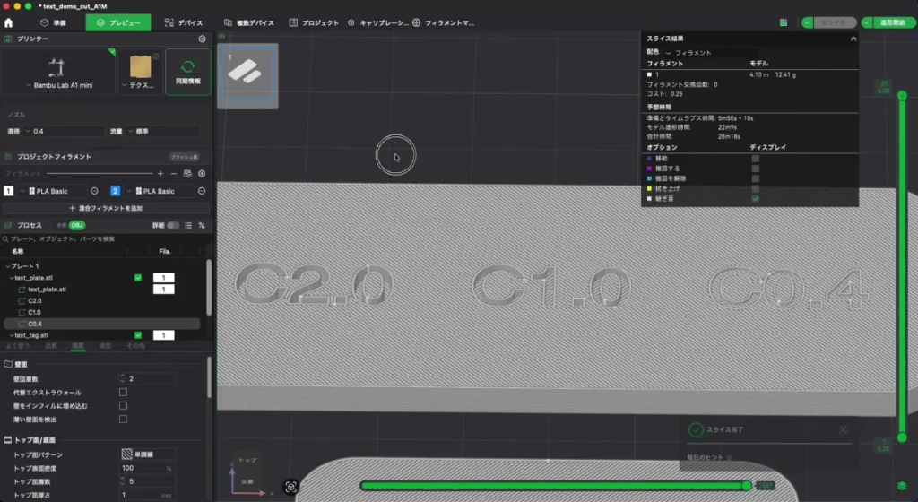Image resolution: width=918 pixels, height=502 pixels.
Task: Uncheck text_tag.stl printable checkbox
Action: tap(138, 335)
